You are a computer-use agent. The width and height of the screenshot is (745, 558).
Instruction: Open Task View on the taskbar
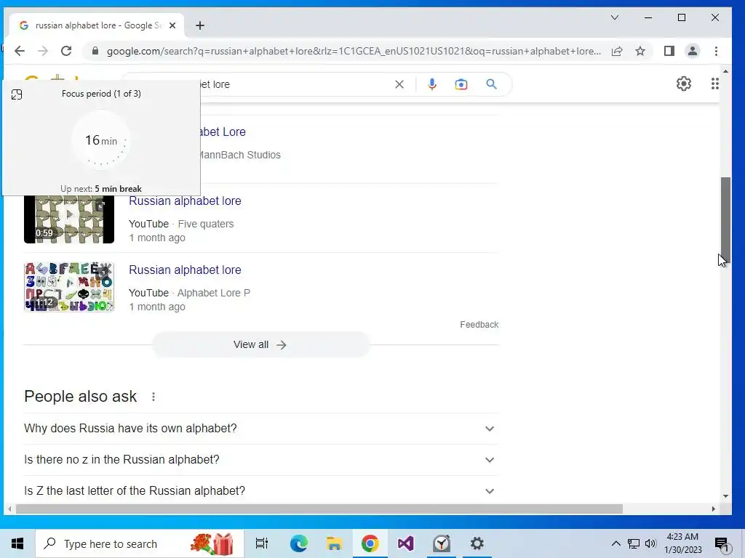(262, 543)
